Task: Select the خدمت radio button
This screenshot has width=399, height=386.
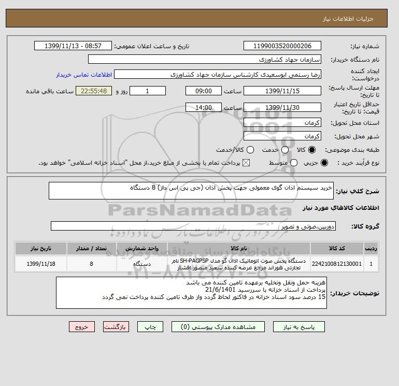Action: [x=285, y=150]
